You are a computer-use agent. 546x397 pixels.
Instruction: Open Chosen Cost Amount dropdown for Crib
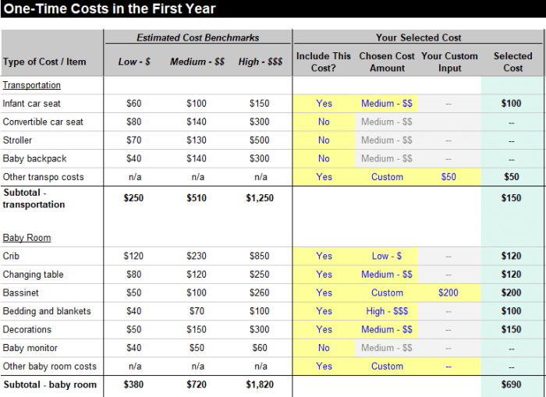(387, 256)
